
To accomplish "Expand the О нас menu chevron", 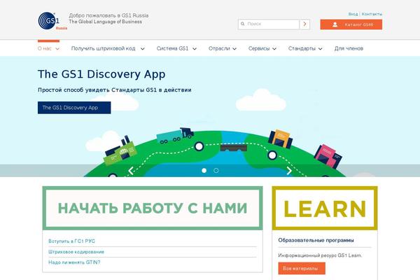I will coord(57,49).
